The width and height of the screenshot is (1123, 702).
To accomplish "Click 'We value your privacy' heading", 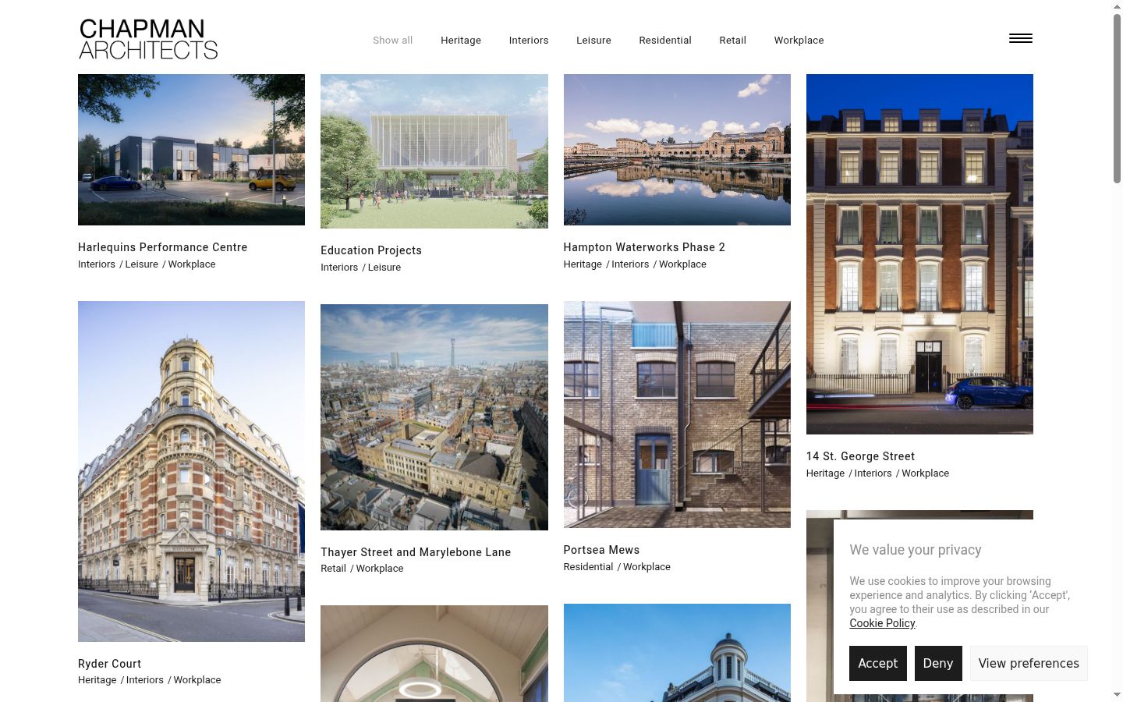I will [x=915, y=550].
